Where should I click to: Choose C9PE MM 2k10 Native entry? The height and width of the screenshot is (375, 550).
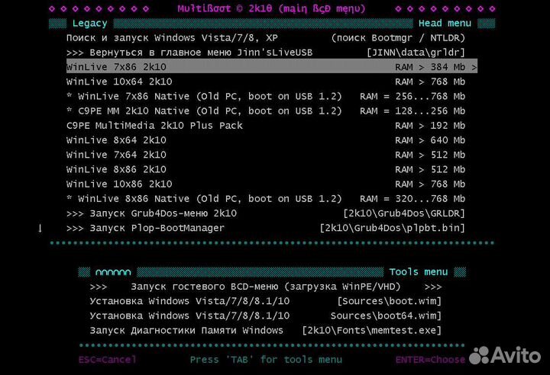point(266,111)
